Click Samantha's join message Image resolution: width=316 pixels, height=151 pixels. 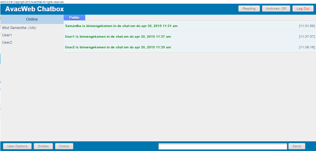pyautogui.click(x=121, y=26)
